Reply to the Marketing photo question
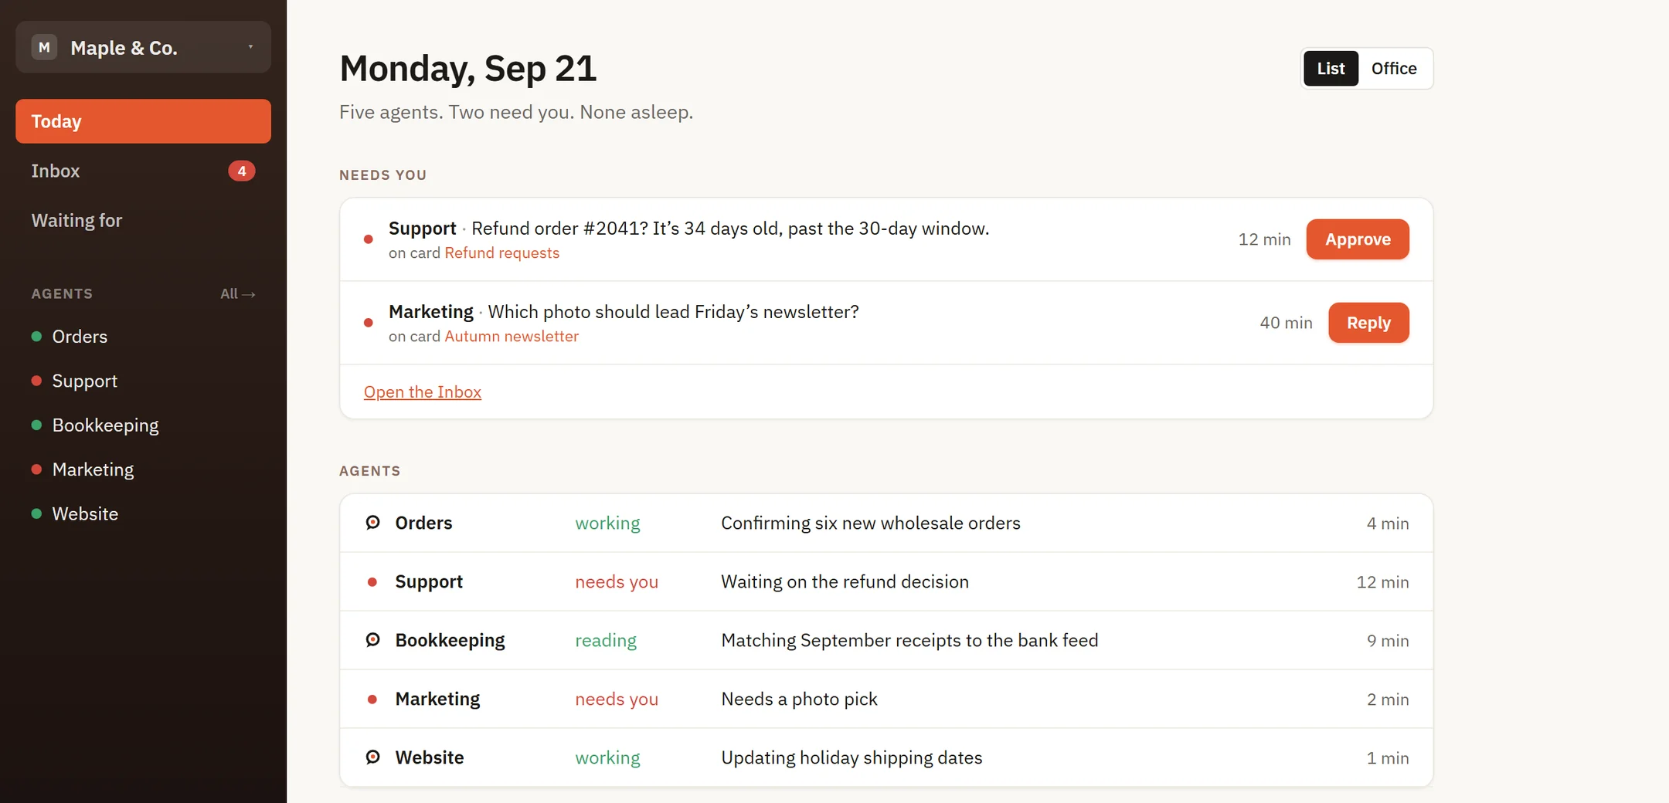Screen dimensions: 1669x803 point(1368,323)
